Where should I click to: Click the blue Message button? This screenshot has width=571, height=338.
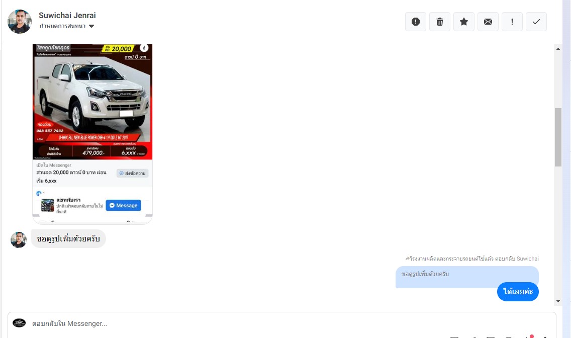124,205
